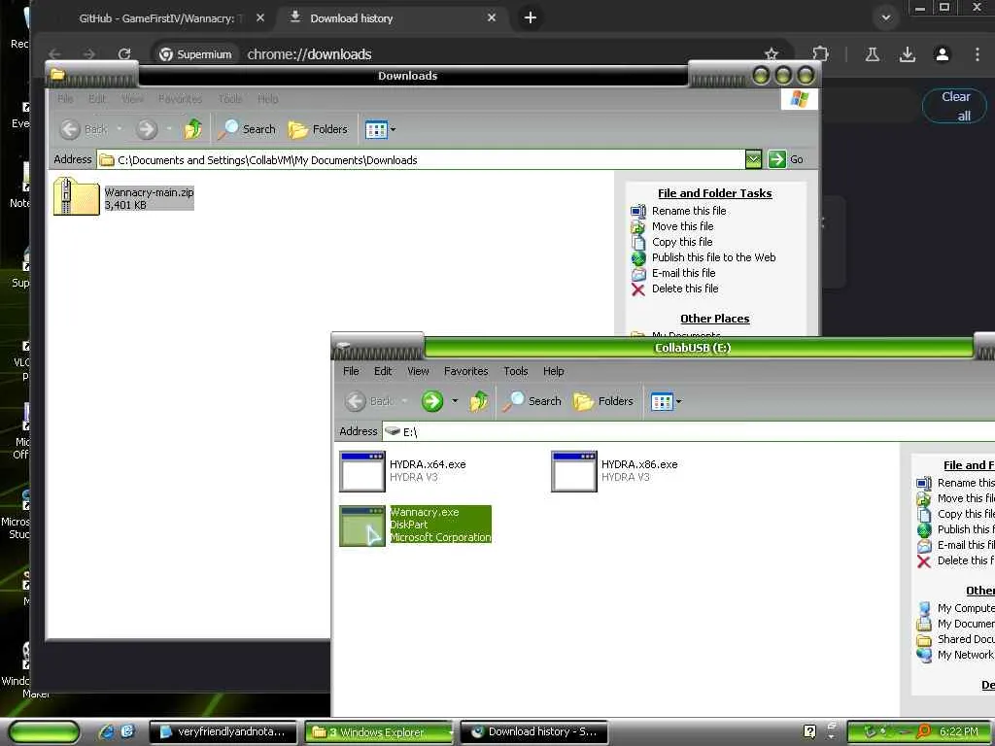Click Forward arrow in CollabUSB window
The width and height of the screenshot is (995, 746).
pos(432,401)
